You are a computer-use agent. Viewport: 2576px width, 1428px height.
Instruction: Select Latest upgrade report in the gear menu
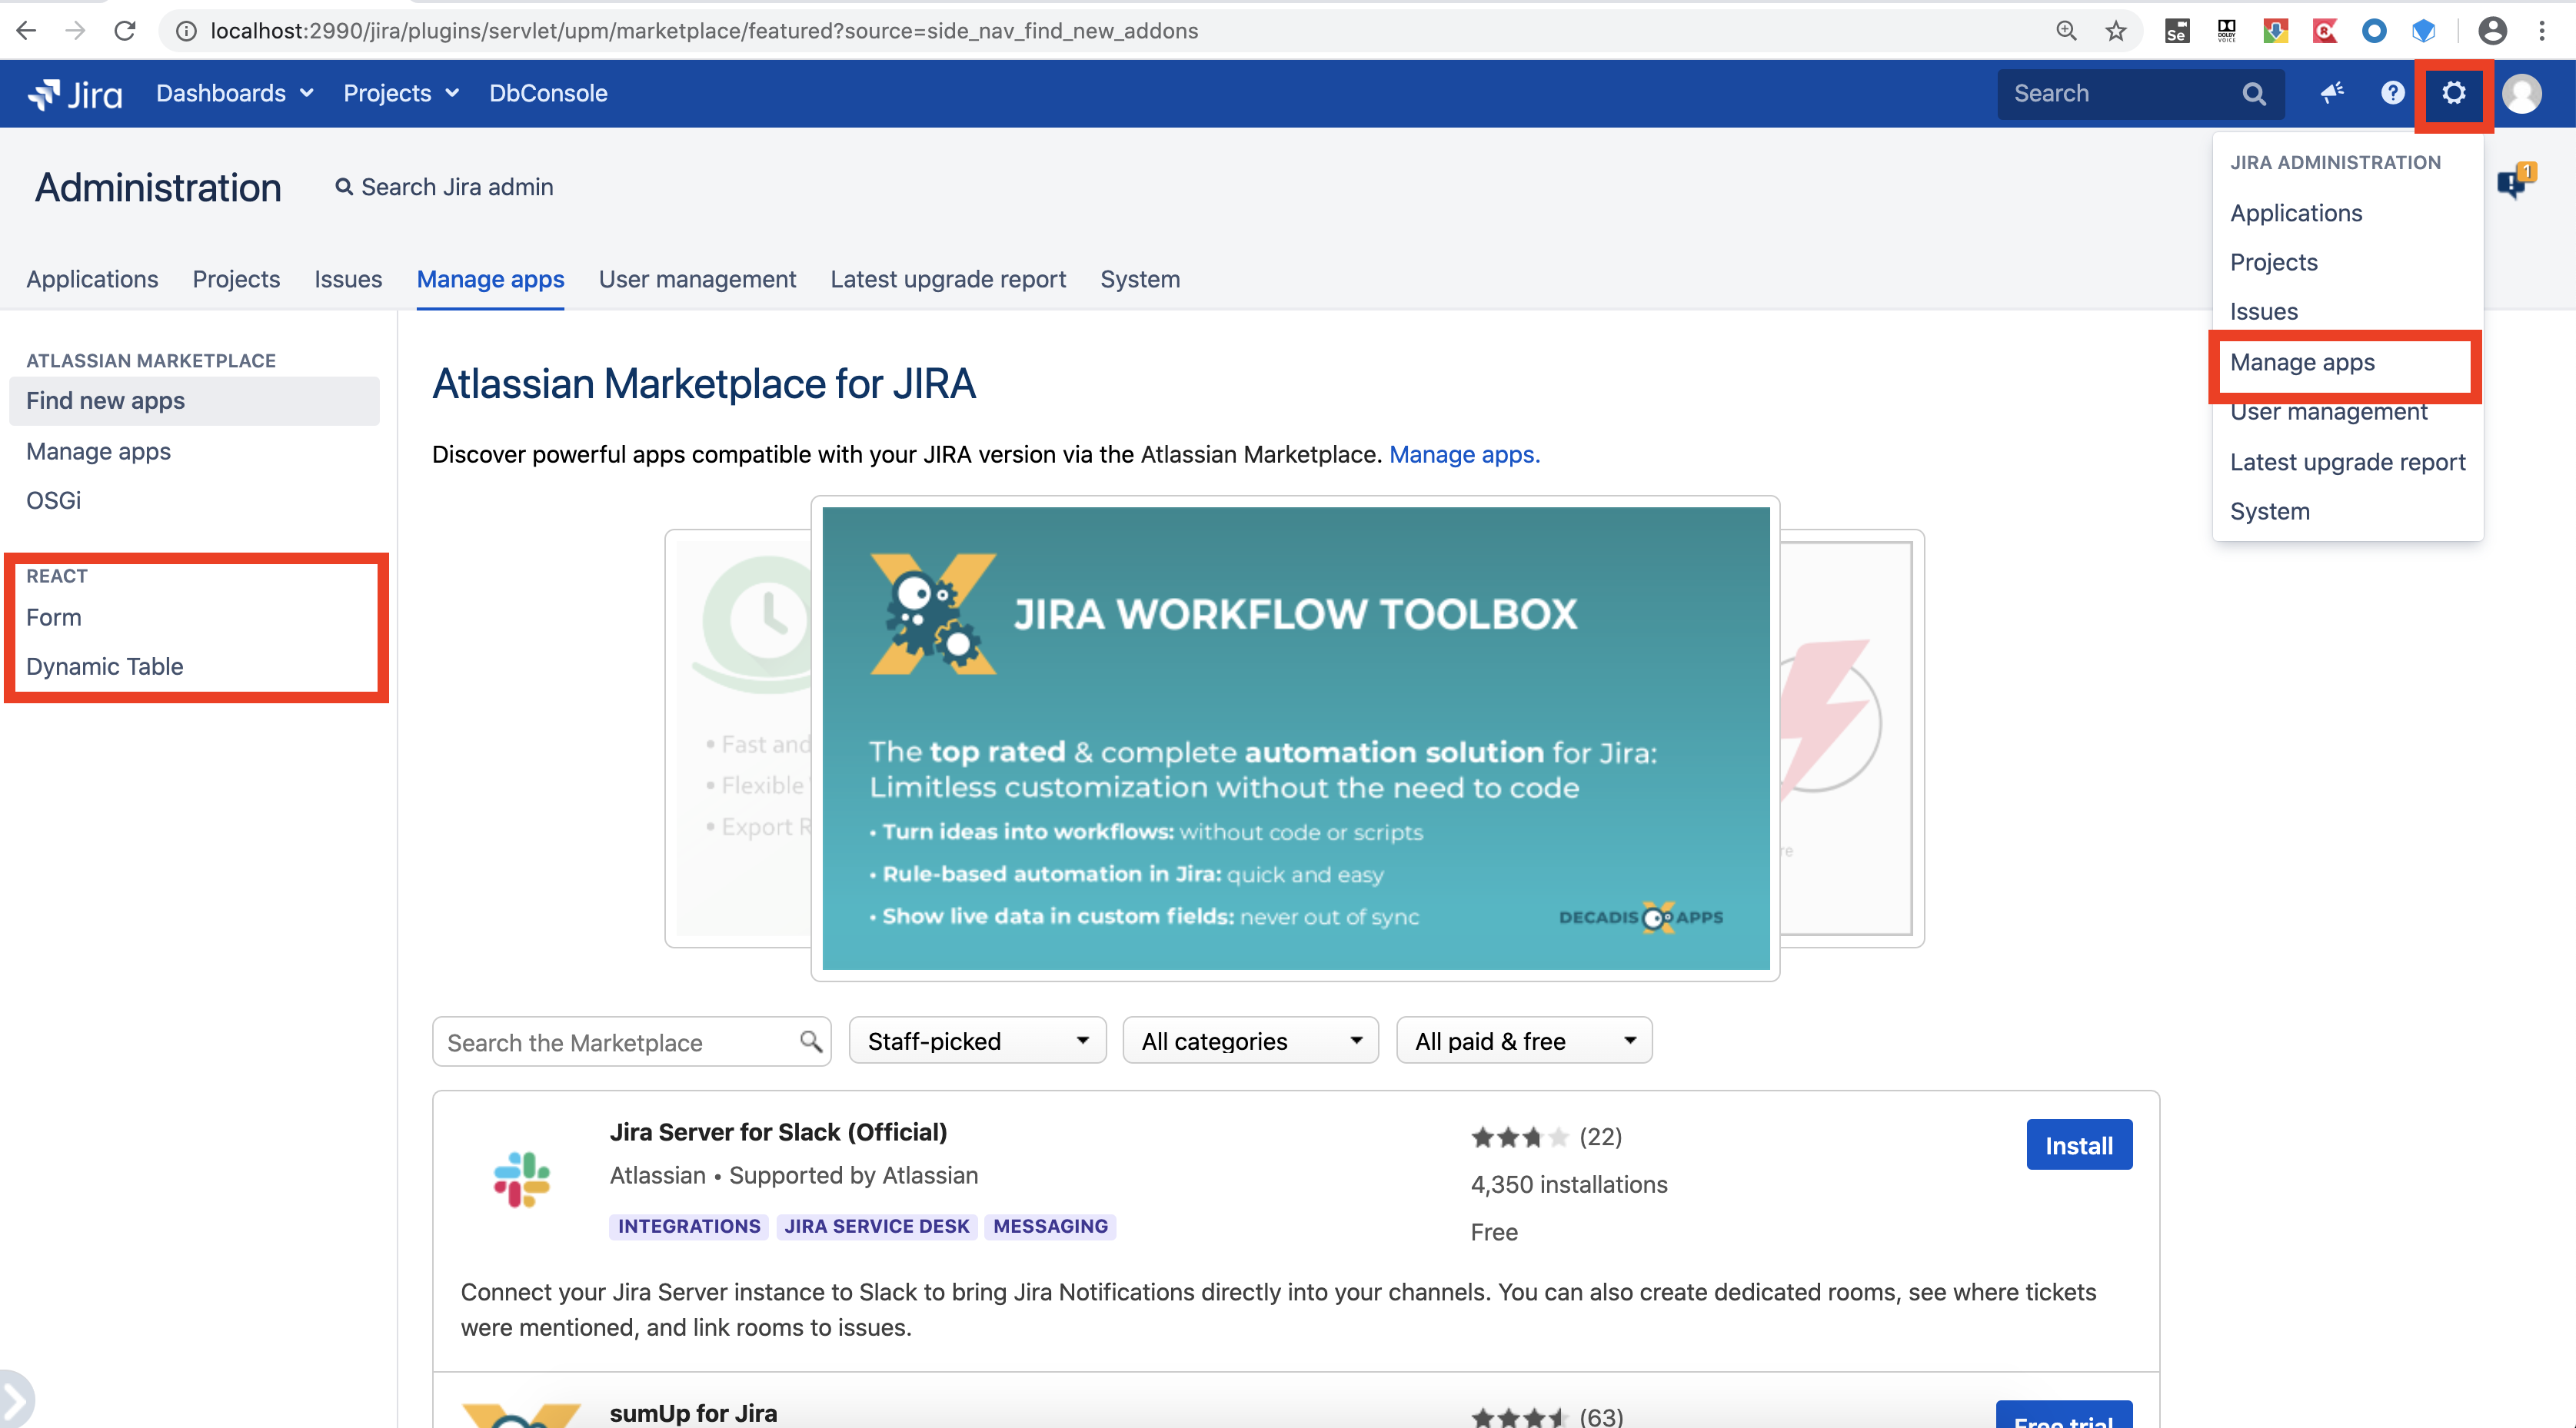click(2347, 462)
